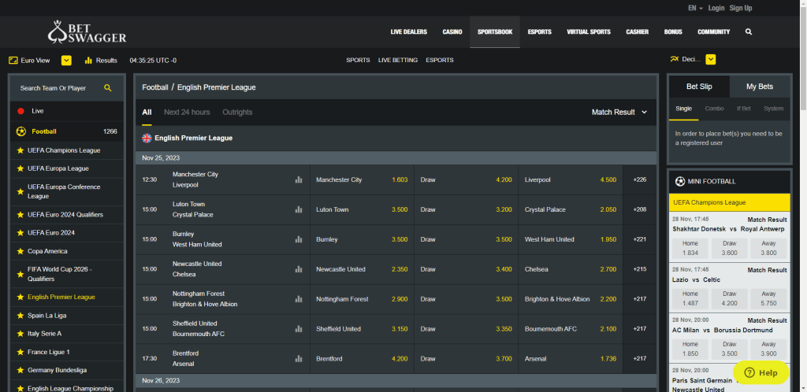Click the Search Team Or Player field
This screenshot has height=392, width=807.
[55, 88]
